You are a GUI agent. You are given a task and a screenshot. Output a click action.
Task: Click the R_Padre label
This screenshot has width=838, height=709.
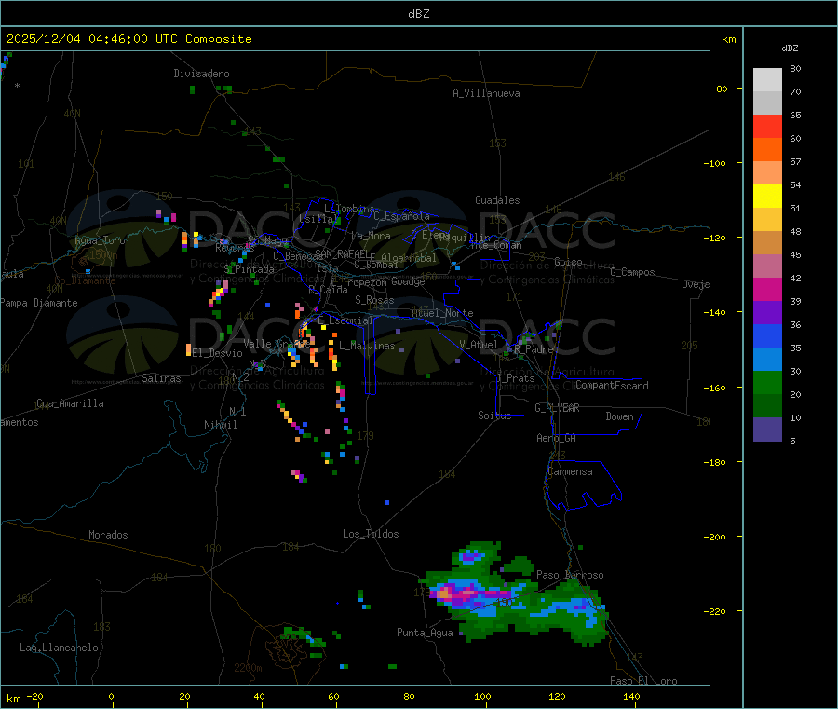(x=534, y=349)
